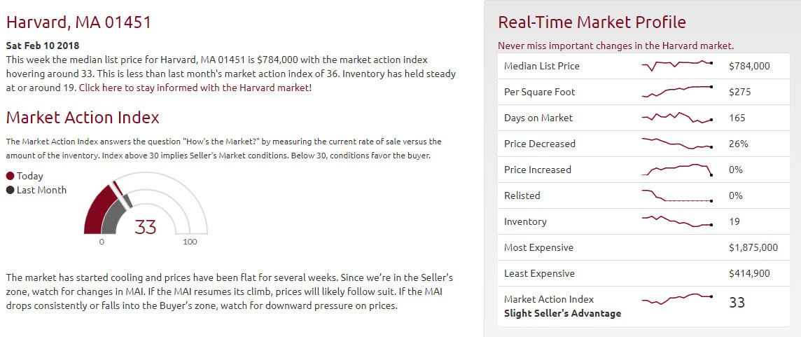This screenshot has height=337, width=801.
Task: Click the Market Action Index heading
Action: tap(83, 118)
